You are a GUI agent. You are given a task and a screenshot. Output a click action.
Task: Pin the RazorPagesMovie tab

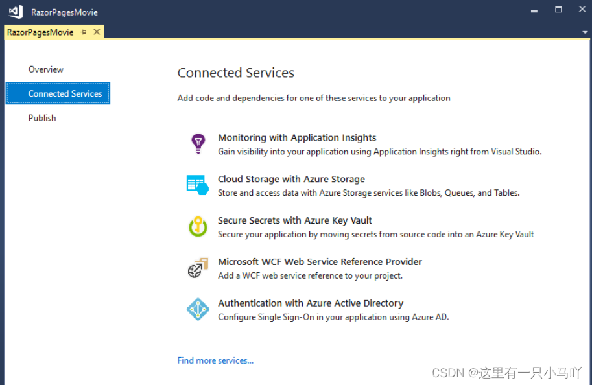point(84,32)
